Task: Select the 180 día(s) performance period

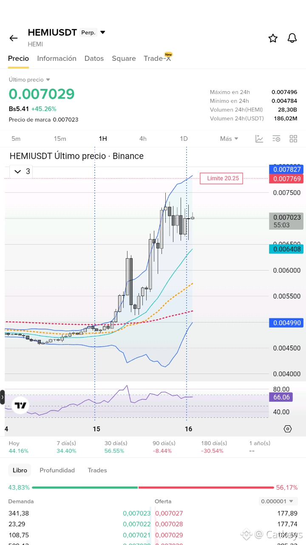Action: point(214,447)
